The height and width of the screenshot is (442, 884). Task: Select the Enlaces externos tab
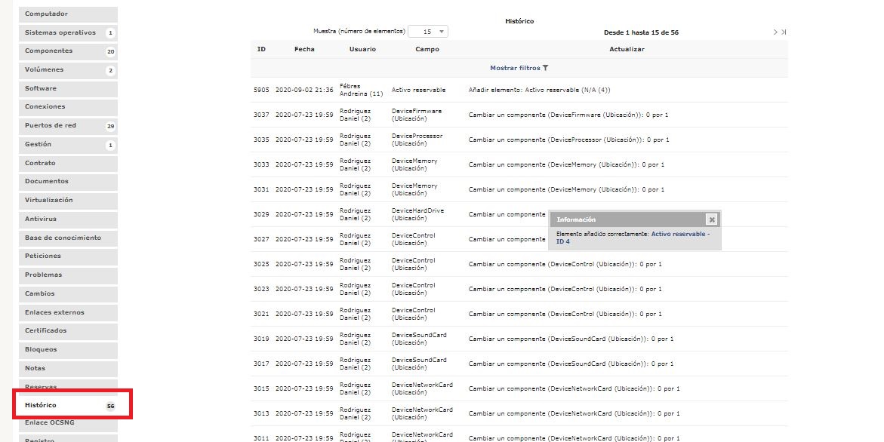pyautogui.click(x=68, y=312)
